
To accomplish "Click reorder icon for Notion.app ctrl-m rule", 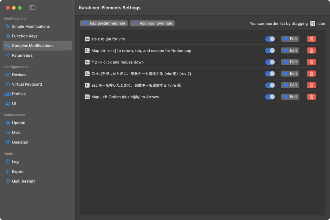I will pos(87,51).
